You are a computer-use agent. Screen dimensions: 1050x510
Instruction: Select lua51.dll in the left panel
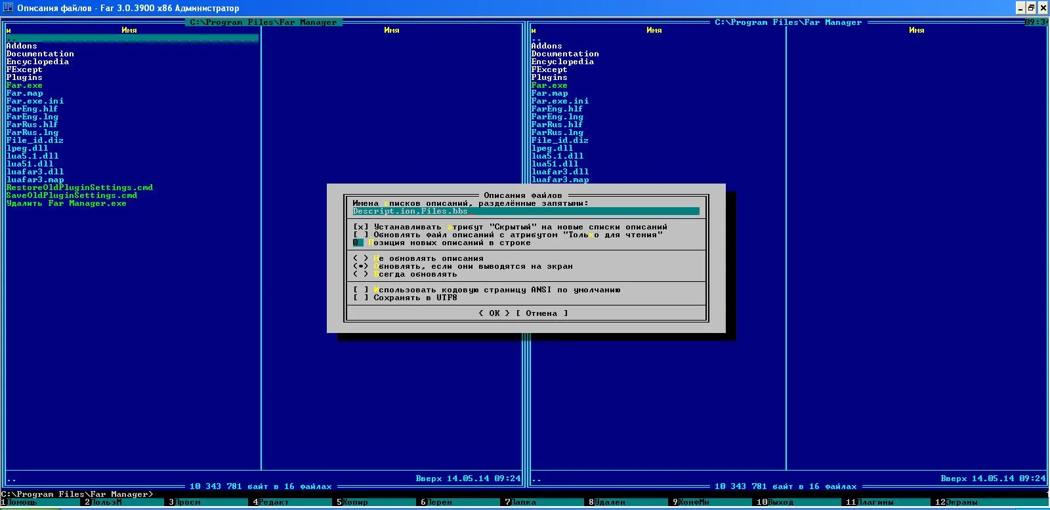click(x=30, y=164)
